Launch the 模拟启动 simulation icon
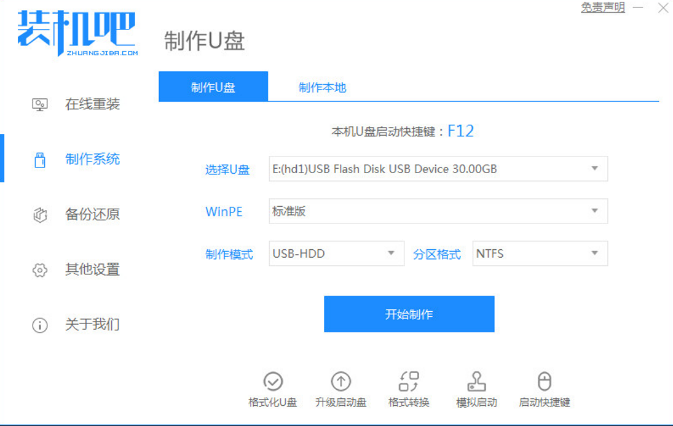The height and width of the screenshot is (426, 673). [x=476, y=381]
